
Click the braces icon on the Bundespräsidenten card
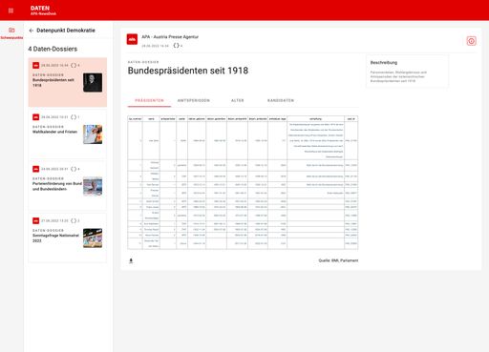(74, 65)
